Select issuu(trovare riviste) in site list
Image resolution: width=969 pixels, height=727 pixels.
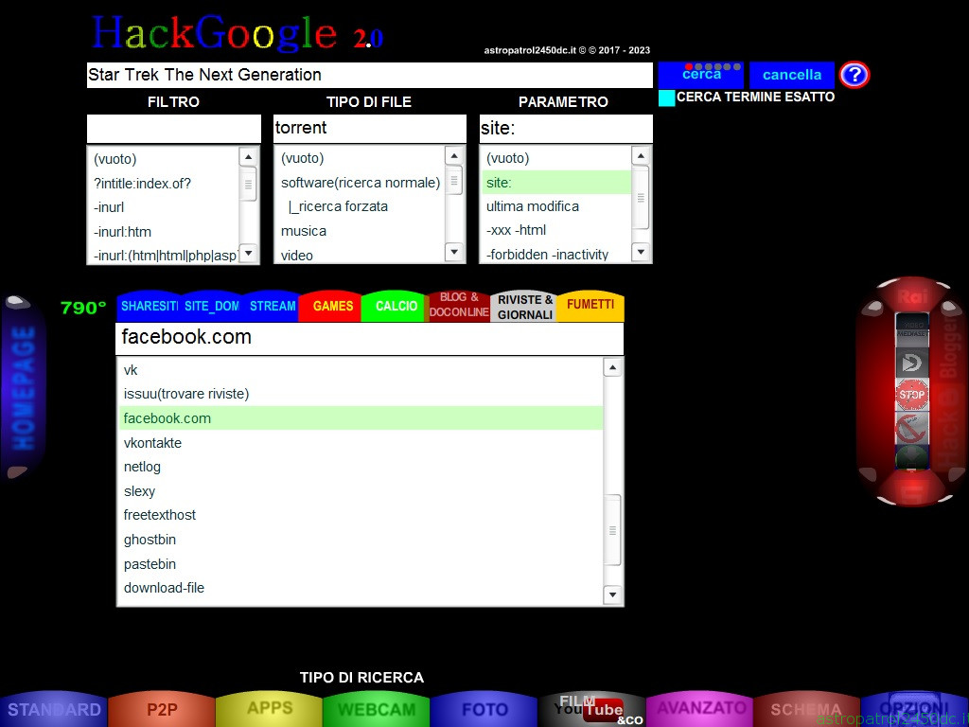[361, 394]
